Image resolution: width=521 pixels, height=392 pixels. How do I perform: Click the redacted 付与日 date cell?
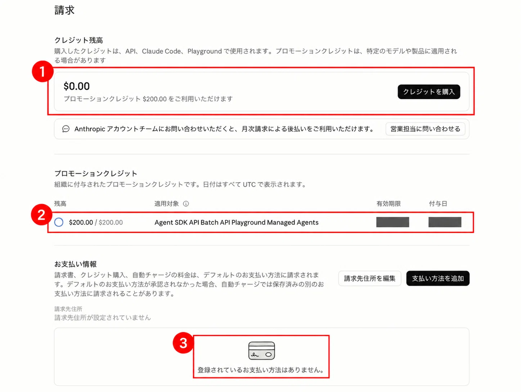click(x=445, y=222)
